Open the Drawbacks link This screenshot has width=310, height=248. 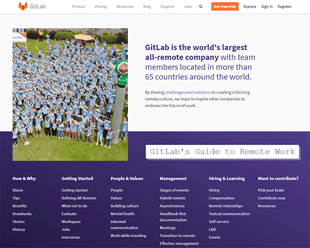click(22, 214)
